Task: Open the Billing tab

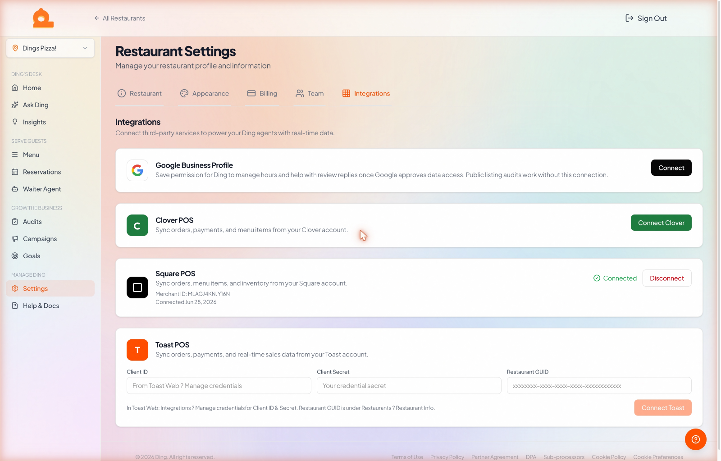Action: click(262, 93)
